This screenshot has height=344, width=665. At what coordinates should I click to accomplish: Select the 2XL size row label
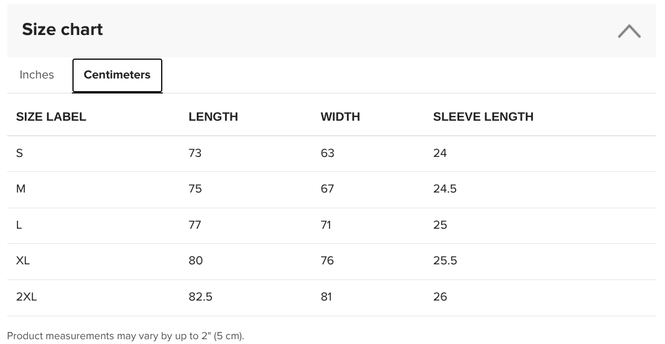(x=27, y=296)
